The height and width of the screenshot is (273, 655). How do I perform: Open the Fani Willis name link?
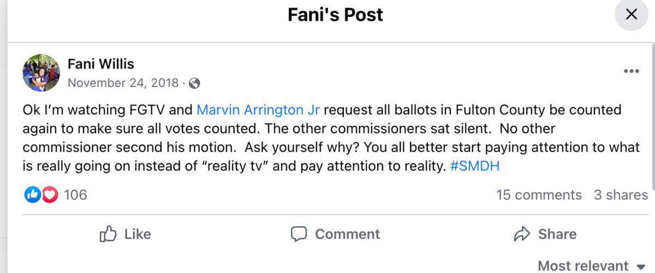[x=100, y=64]
